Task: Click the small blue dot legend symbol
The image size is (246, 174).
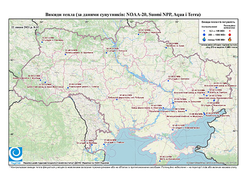Action: [204, 31]
